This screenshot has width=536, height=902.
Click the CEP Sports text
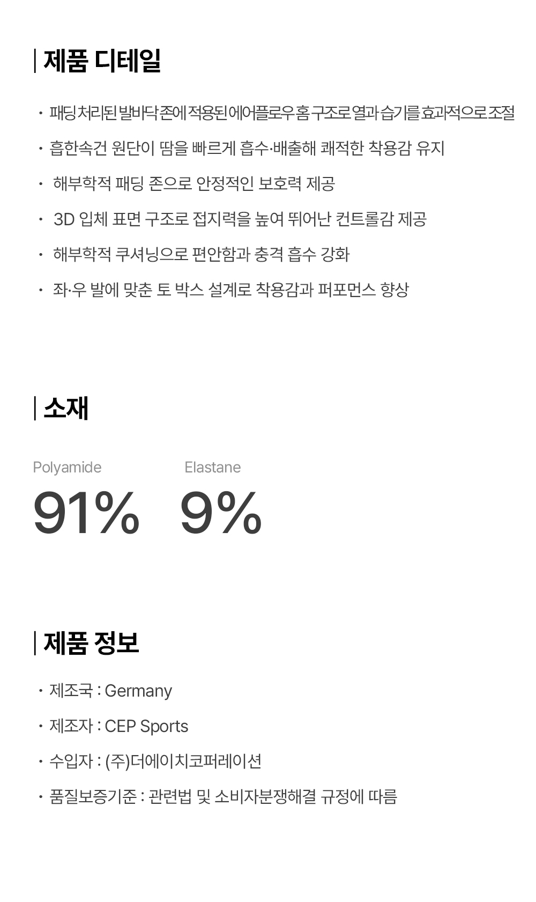[146, 727]
